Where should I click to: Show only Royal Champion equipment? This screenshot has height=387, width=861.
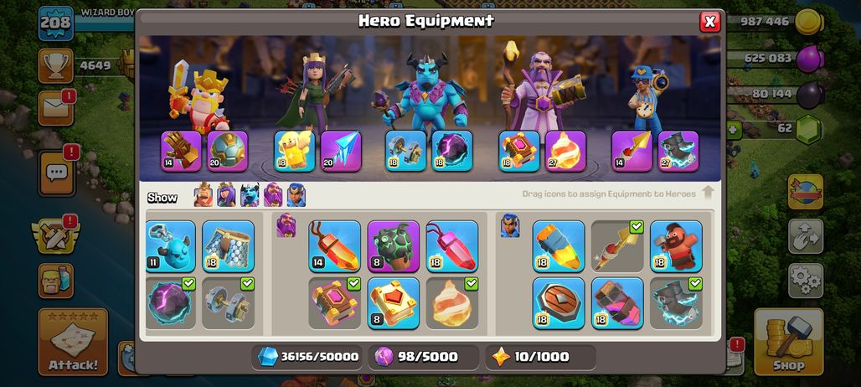pyautogui.click(x=296, y=195)
